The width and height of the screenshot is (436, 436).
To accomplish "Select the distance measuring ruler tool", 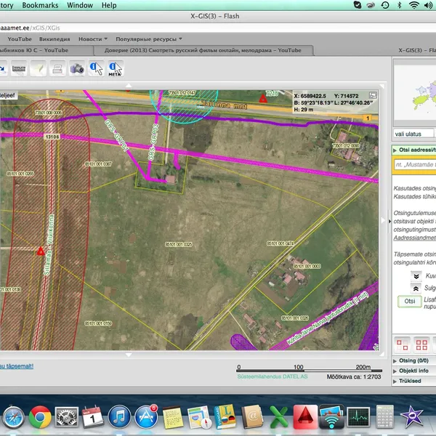I will click(19, 68).
